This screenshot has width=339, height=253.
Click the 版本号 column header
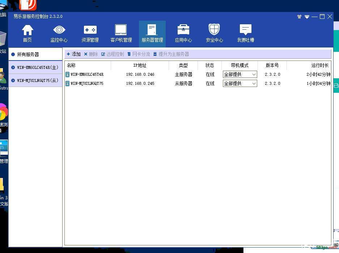pyautogui.click(x=272, y=65)
